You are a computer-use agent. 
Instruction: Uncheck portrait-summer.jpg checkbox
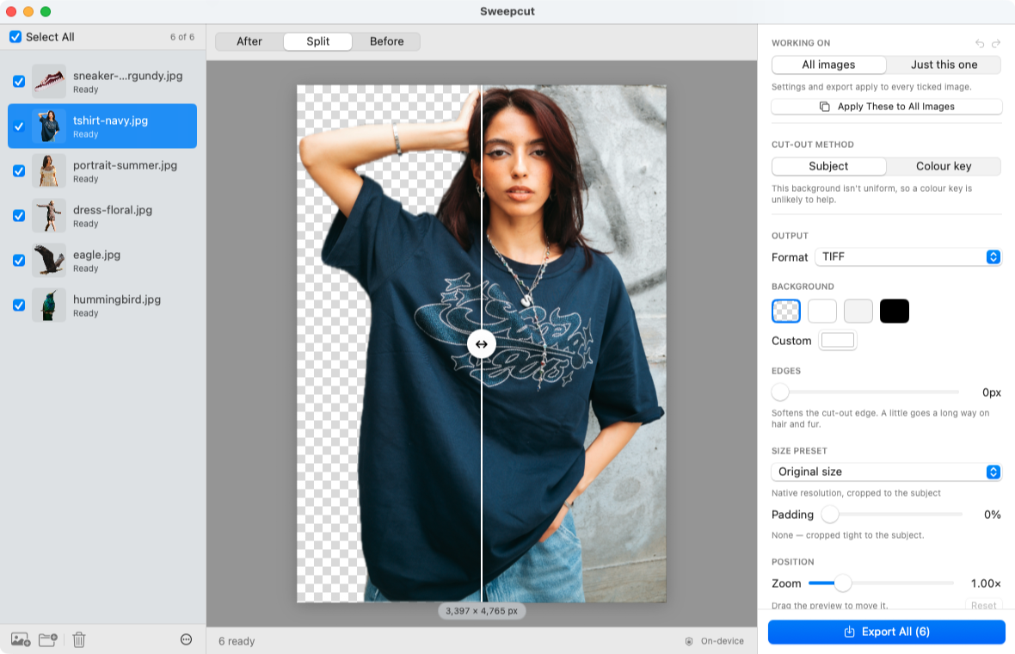coord(19,171)
